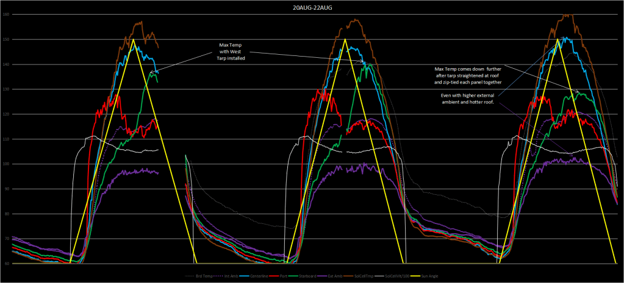Click the 150 label on the vertical axis

tap(7, 40)
